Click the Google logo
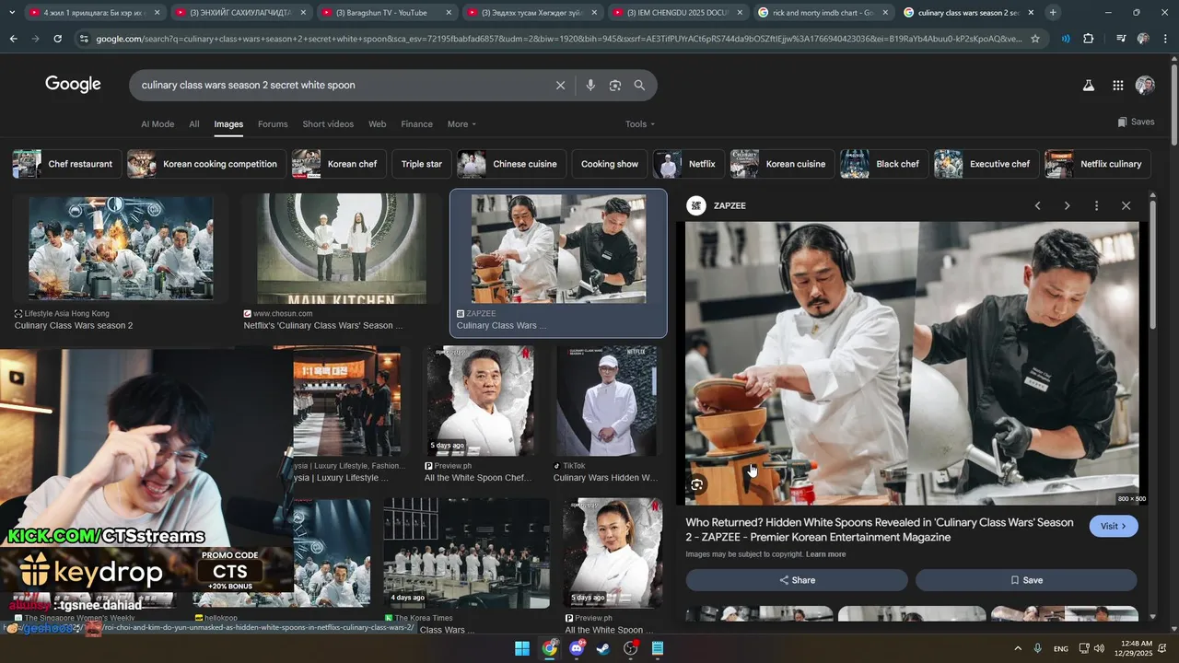 [x=73, y=85]
